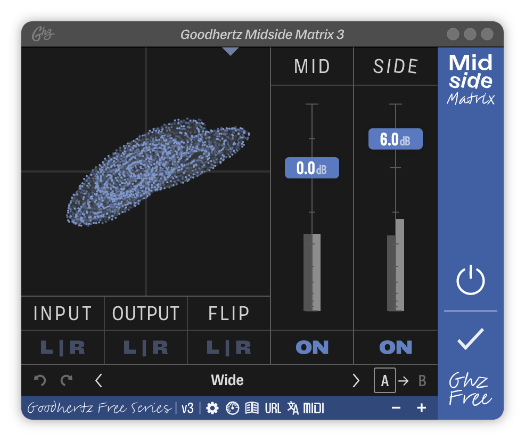Go to the previous preset with left chevron
Viewport: 525px width, 441px height.
click(99, 380)
